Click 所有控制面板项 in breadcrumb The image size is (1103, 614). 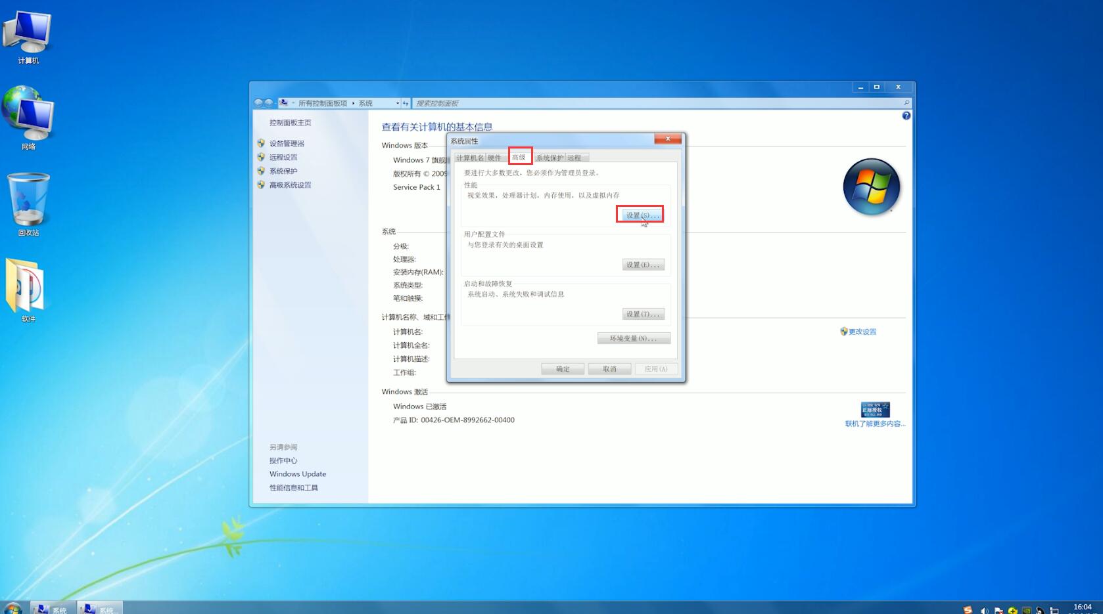click(323, 103)
